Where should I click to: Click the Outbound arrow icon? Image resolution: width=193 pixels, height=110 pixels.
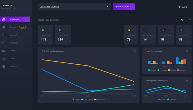pyautogui.click(x=4, y=43)
